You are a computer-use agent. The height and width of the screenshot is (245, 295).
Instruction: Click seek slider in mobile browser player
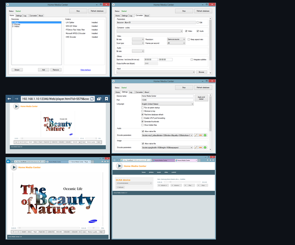(49, 138)
